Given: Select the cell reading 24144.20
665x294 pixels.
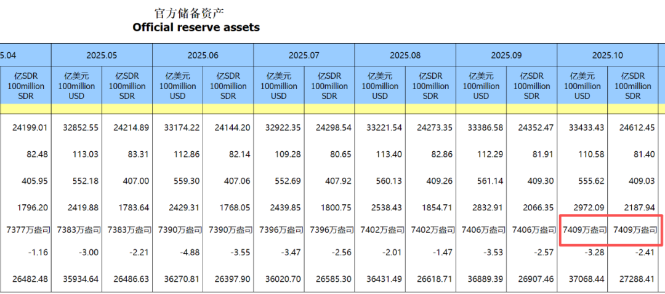Looking at the screenshot, I should coord(232,127).
